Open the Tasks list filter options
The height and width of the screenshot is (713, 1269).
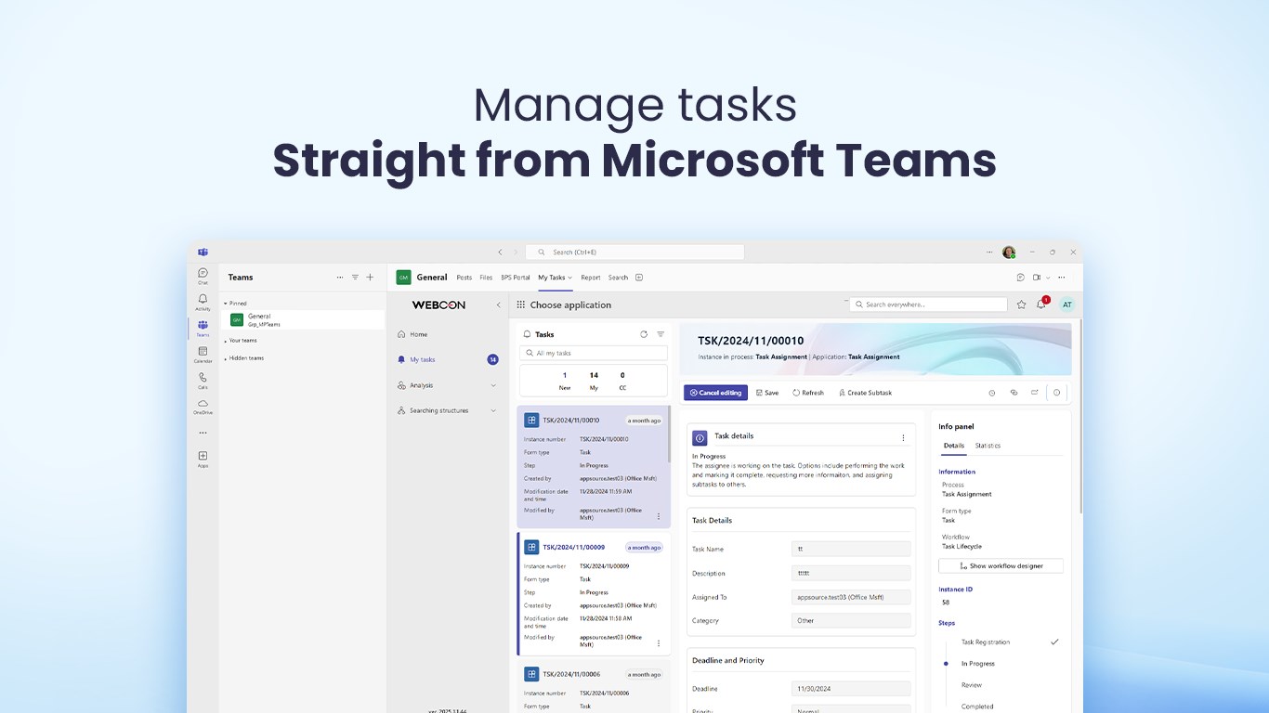661,334
